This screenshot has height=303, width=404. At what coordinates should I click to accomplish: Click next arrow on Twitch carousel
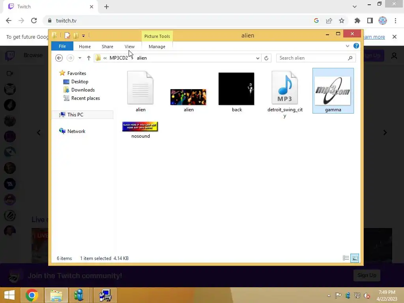(x=385, y=133)
